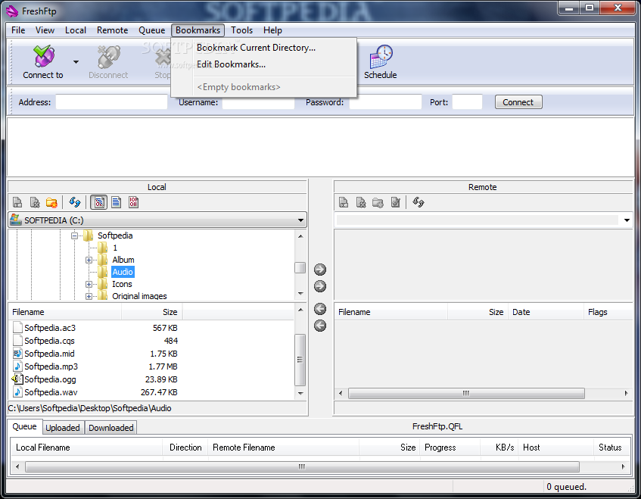Open the Remote menu

[113, 30]
